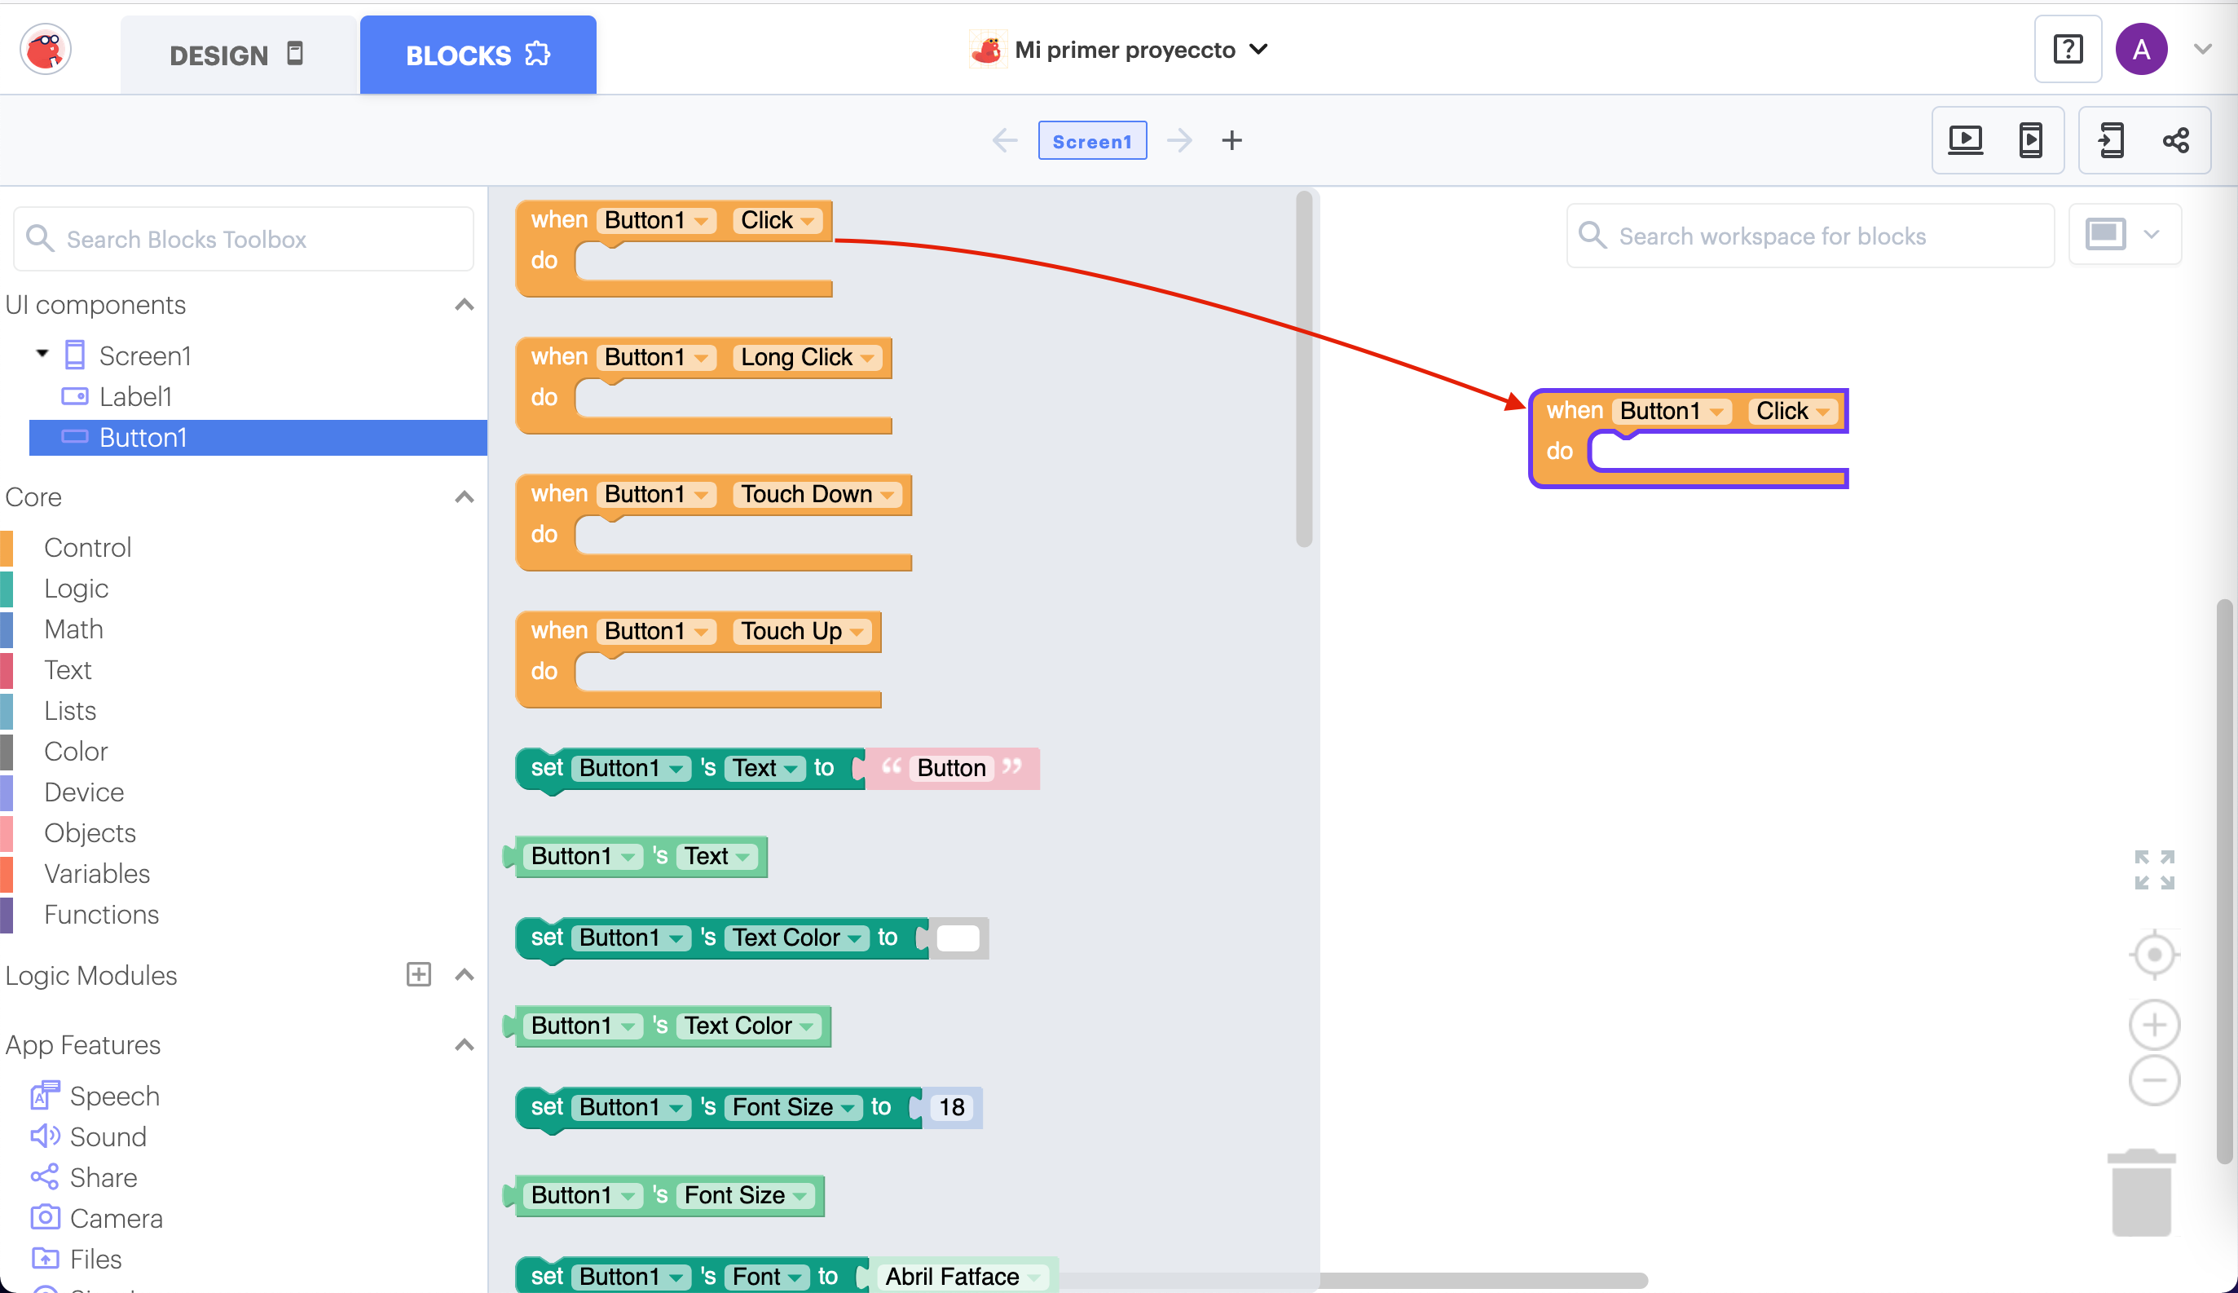2238x1293 pixels.
Task: Collapse the Core section chevron
Action: [x=464, y=497]
